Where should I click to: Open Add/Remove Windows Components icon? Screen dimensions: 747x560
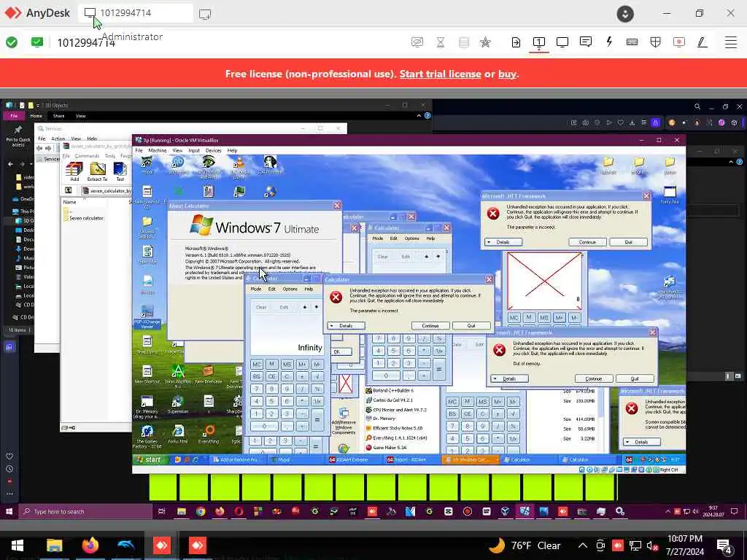(343, 421)
